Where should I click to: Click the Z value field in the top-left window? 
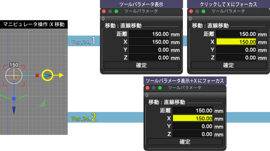[x=149, y=58]
